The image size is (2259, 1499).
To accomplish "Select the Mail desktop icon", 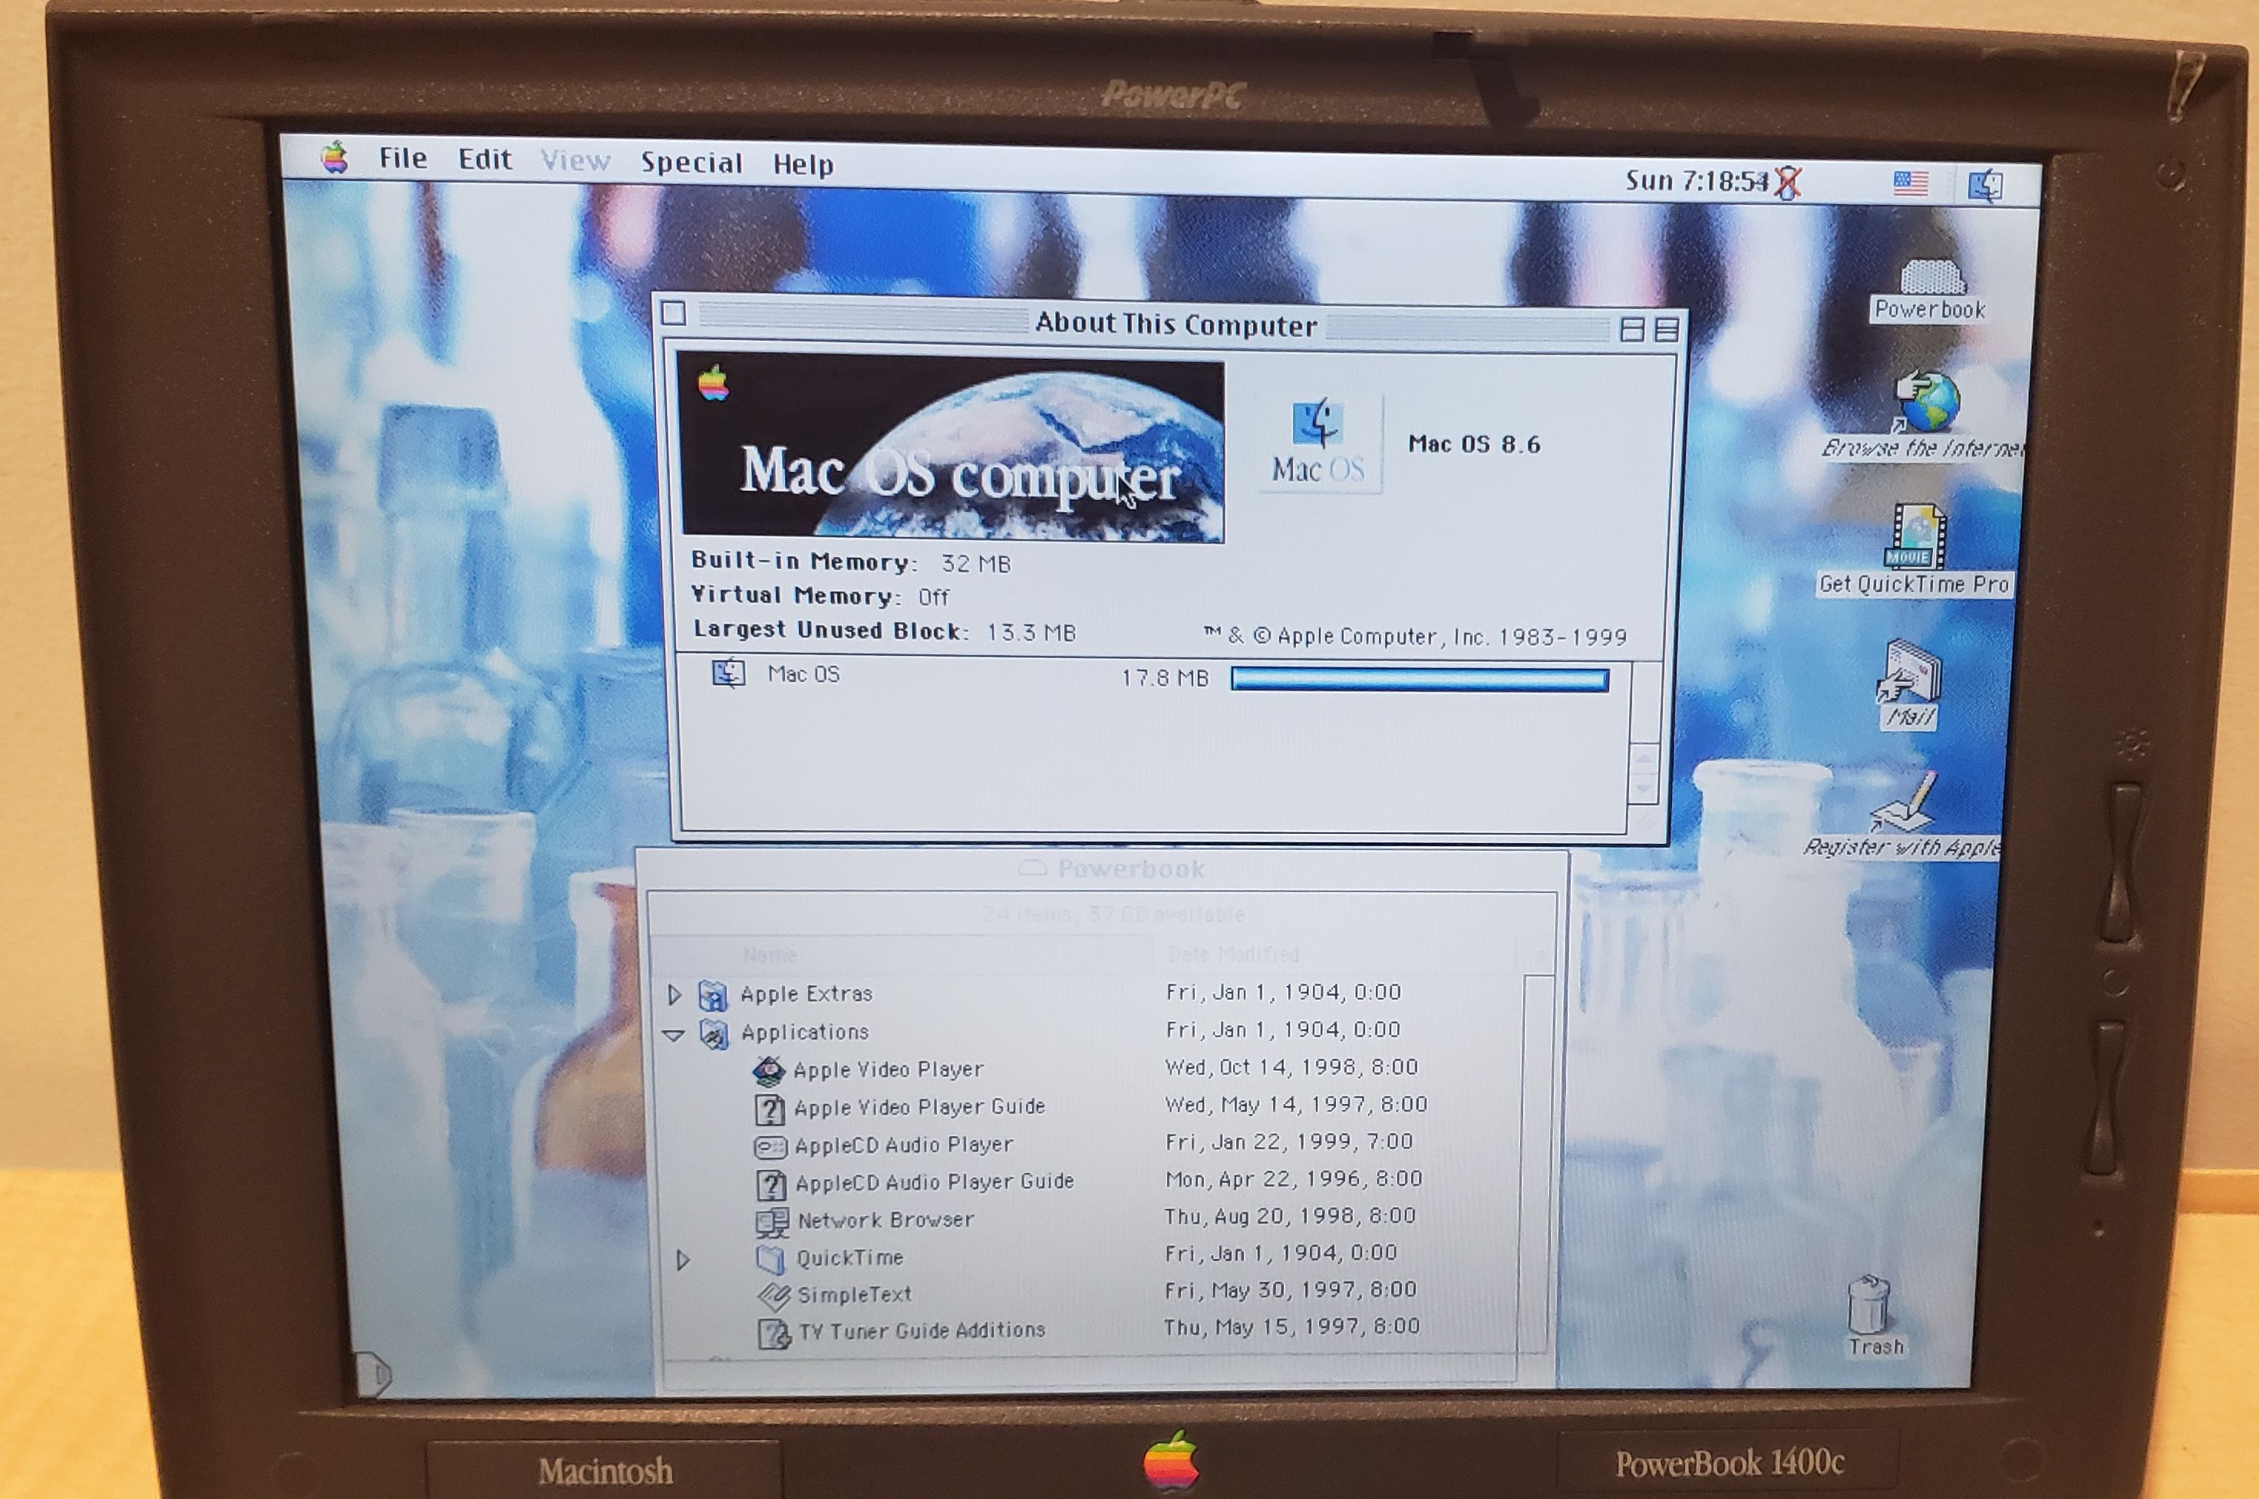I will (x=1911, y=686).
